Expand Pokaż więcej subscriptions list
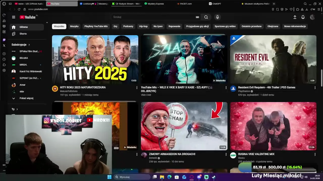 [26, 98]
